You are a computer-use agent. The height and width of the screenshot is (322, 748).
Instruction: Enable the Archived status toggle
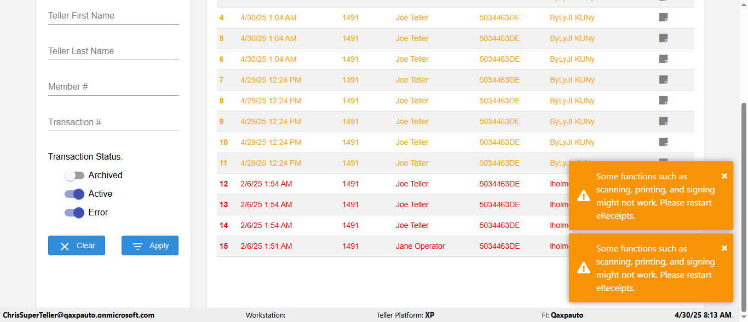click(x=74, y=175)
